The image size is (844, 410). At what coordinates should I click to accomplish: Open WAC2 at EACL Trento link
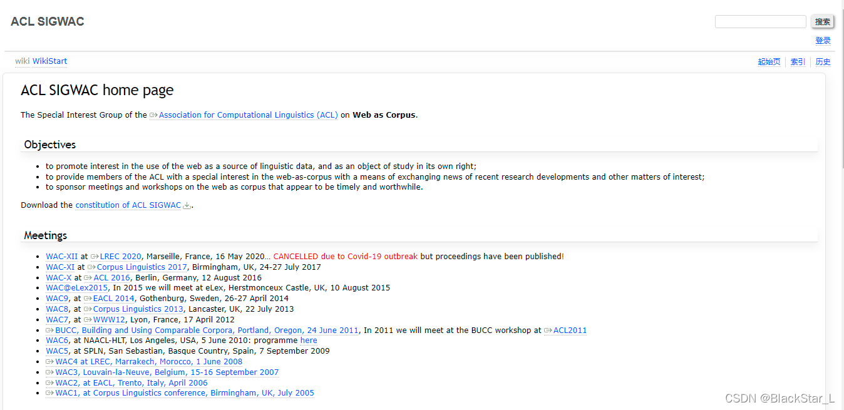click(131, 383)
